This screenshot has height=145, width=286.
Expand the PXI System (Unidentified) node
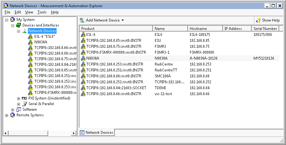(19, 99)
